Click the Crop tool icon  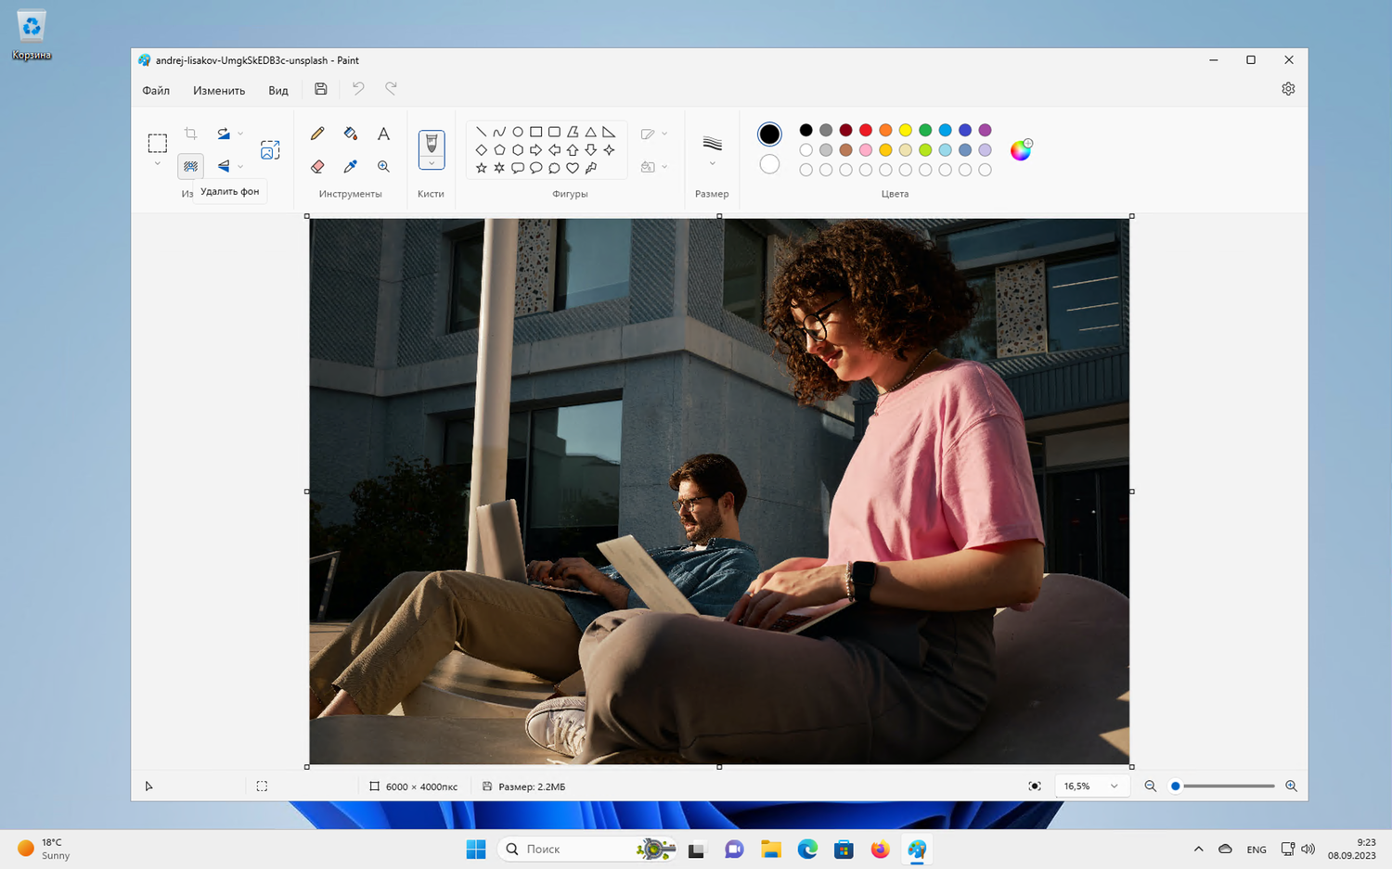(x=190, y=134)
